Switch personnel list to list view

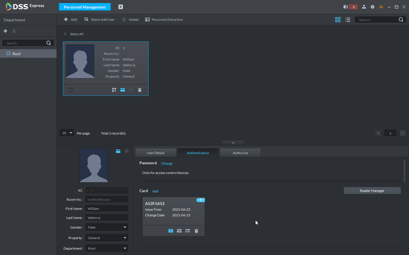pyautogui.click(x=348, y=20)
